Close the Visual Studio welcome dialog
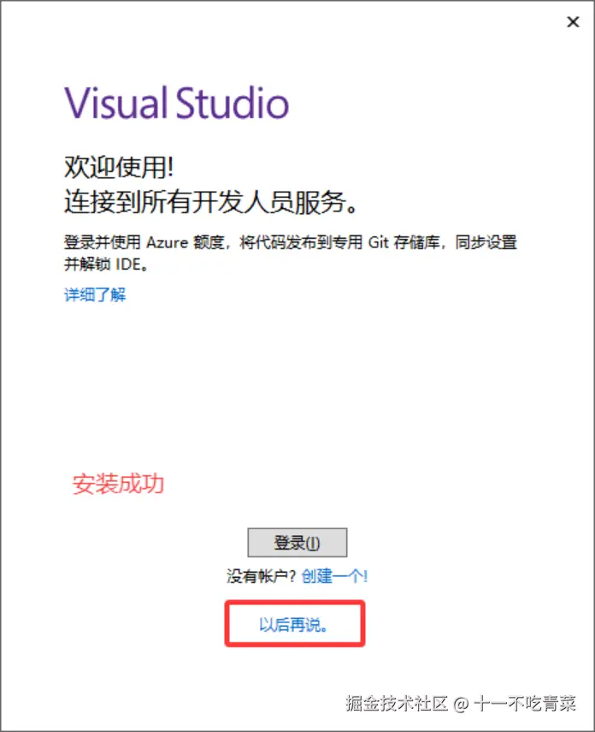The height and width of the screenshot is (732, 595). [x=573, y=22]
